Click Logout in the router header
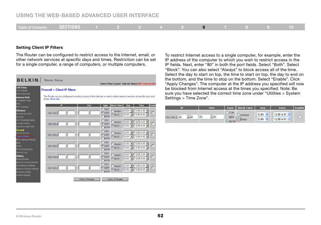Image resolution: width=321 pixels, height=225 pixels. point(117,84)
